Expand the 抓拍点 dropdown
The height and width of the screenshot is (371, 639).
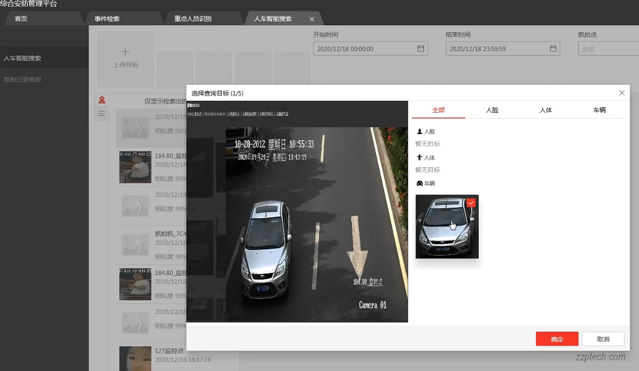point(608,49)
